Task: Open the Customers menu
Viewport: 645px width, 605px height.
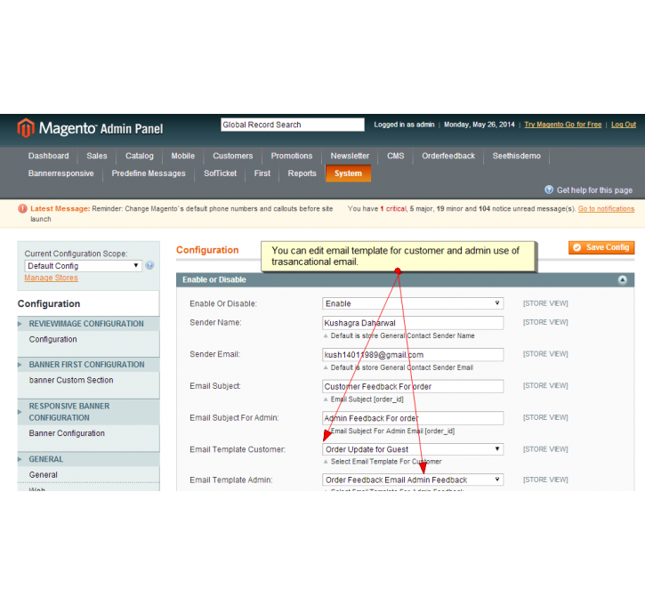Action: (233, 156)
